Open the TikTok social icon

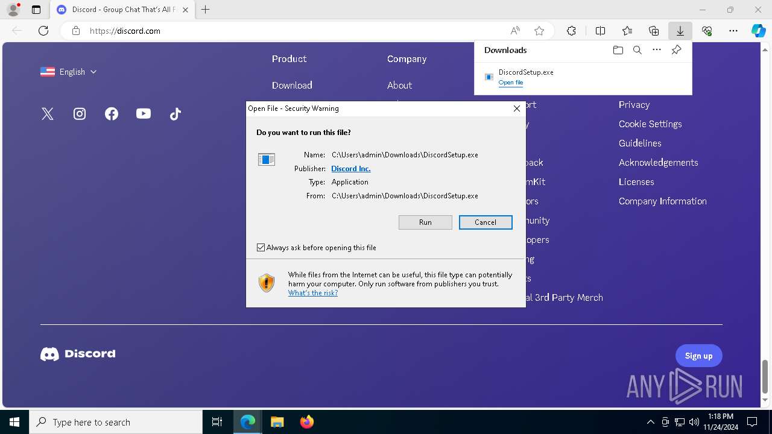[x=176, y=114]
